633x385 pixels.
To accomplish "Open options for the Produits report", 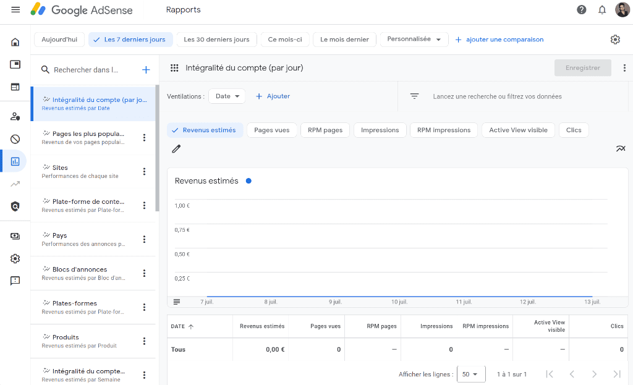I will (144, 341).
